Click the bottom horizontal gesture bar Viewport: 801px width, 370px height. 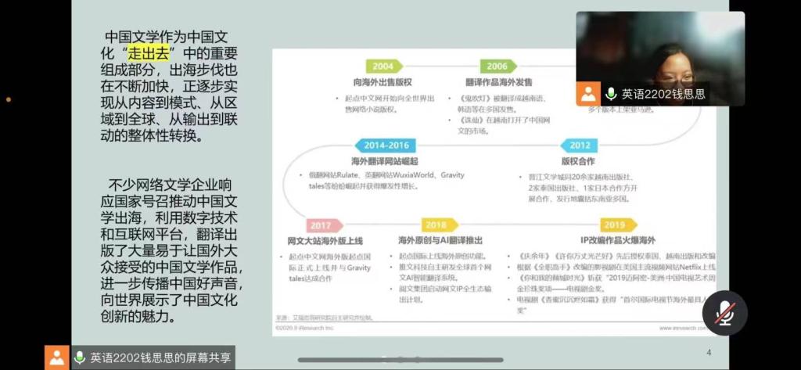tap(400, 361)
